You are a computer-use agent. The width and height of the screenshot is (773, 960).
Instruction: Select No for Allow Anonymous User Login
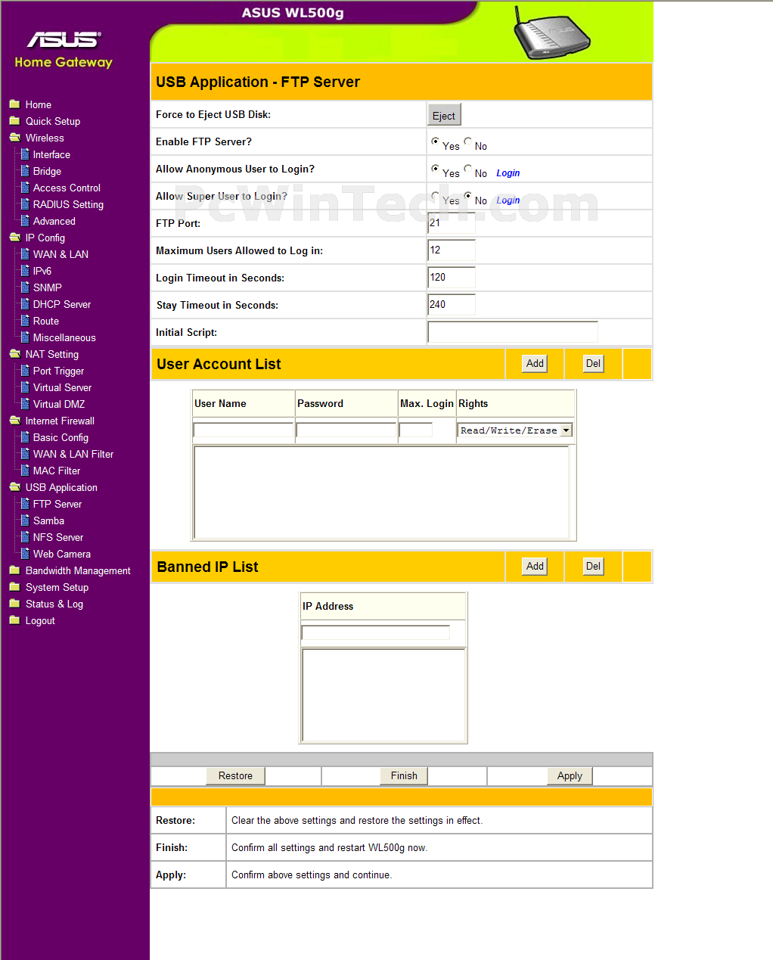(468, 169)
